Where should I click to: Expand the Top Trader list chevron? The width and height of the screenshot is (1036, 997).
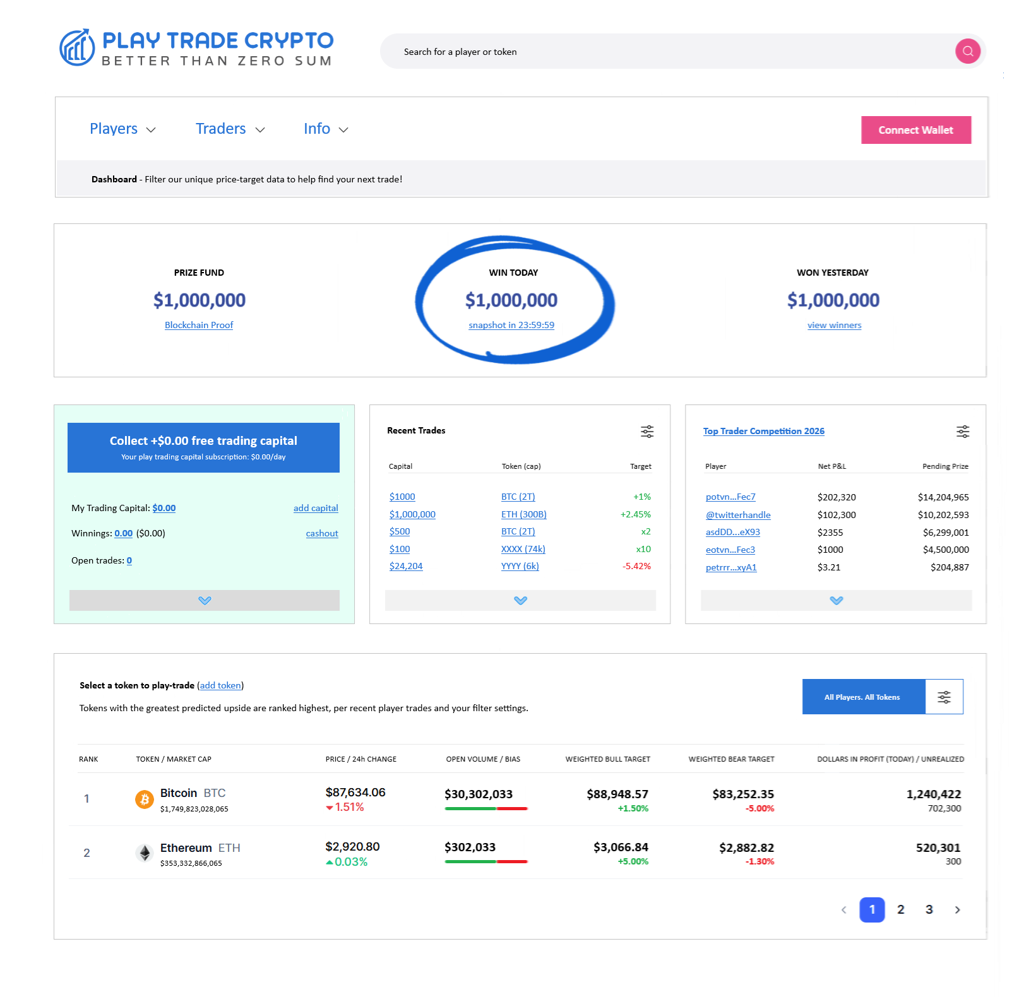(x=836, y=601)
